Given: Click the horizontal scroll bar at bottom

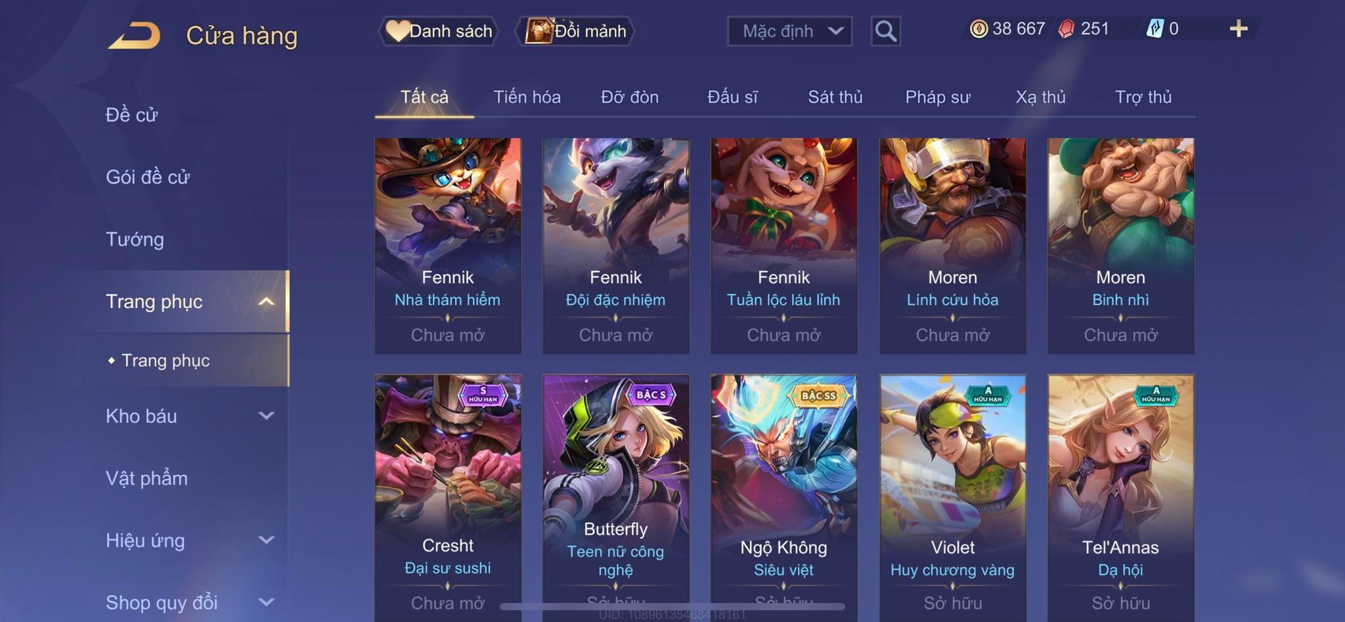Looking at the screenshot, I should 672,606.
